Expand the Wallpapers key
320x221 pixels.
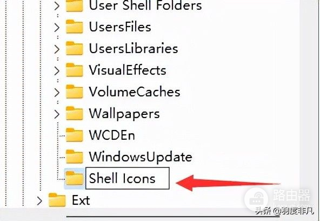pos(57,114)
